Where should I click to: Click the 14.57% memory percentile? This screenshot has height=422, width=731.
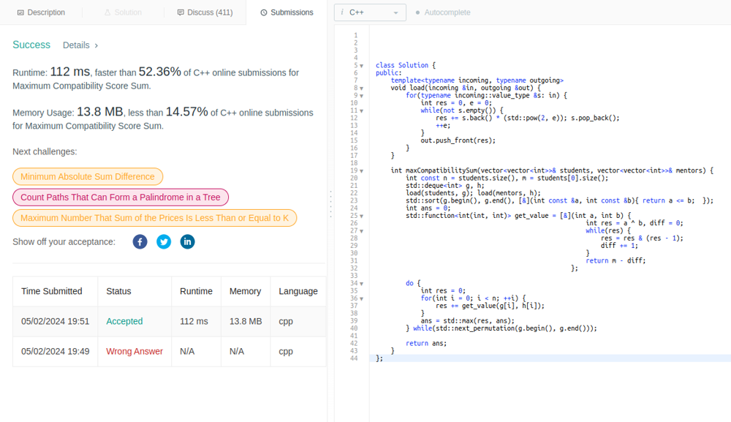coord(187,112)
